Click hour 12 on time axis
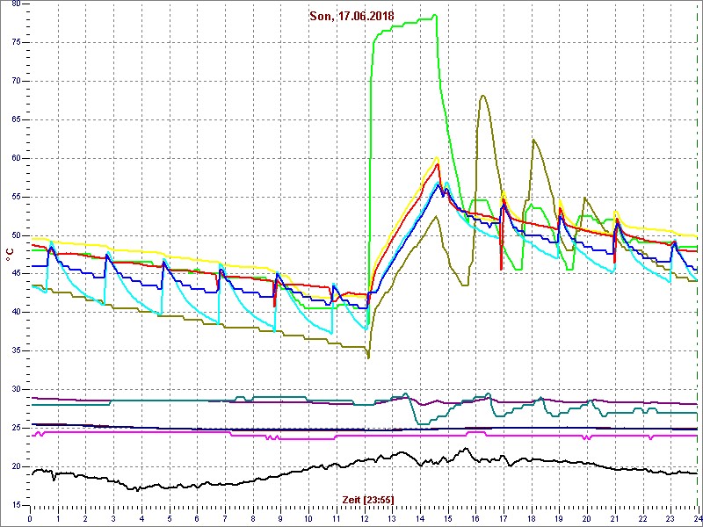This screenshot has height=527, width=703. [364, 518]
